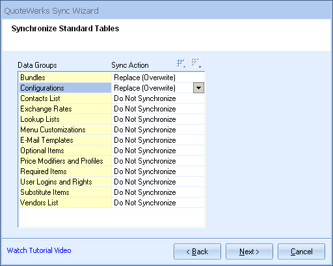Select the Bundles sync action cell
Viewport: 333px width, 266px height.
pos(158,78)
